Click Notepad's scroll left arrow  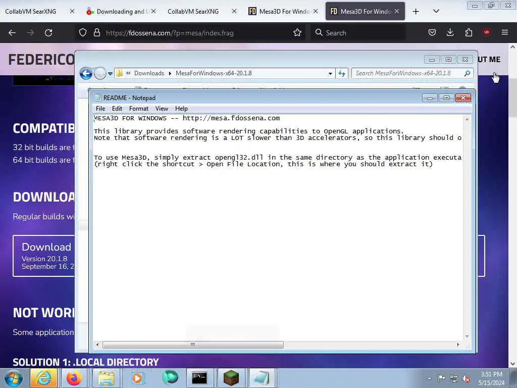click(x=97, y=345)
